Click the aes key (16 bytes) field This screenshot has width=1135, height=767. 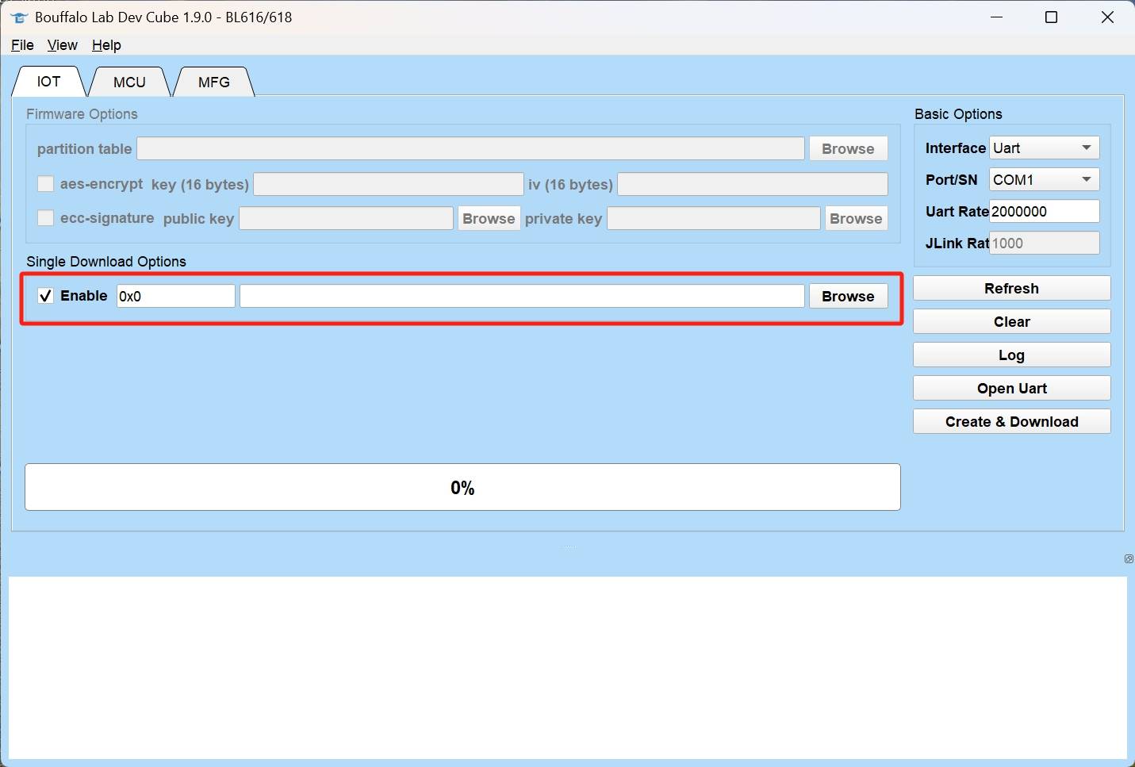tap(389, 185)
